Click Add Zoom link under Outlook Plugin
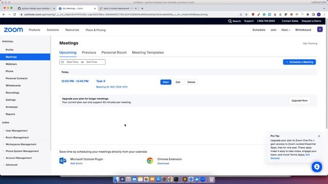 (x=76, y=164)
